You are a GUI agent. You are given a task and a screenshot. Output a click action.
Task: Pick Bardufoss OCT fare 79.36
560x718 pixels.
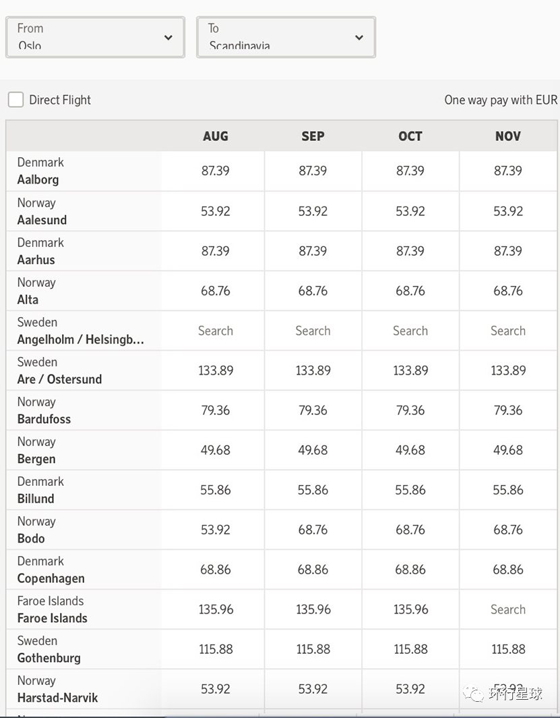[410, 410]
